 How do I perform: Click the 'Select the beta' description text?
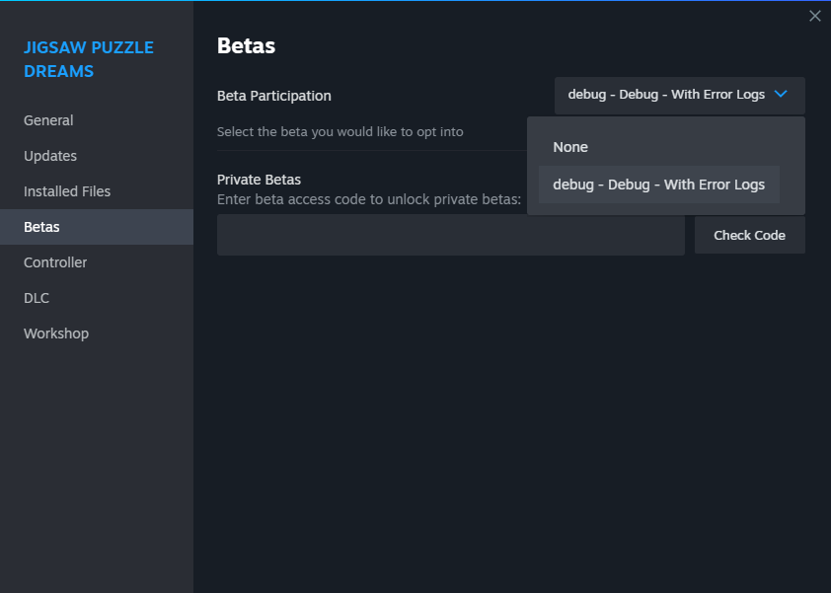pyautogui.click(x=340, y=131)
